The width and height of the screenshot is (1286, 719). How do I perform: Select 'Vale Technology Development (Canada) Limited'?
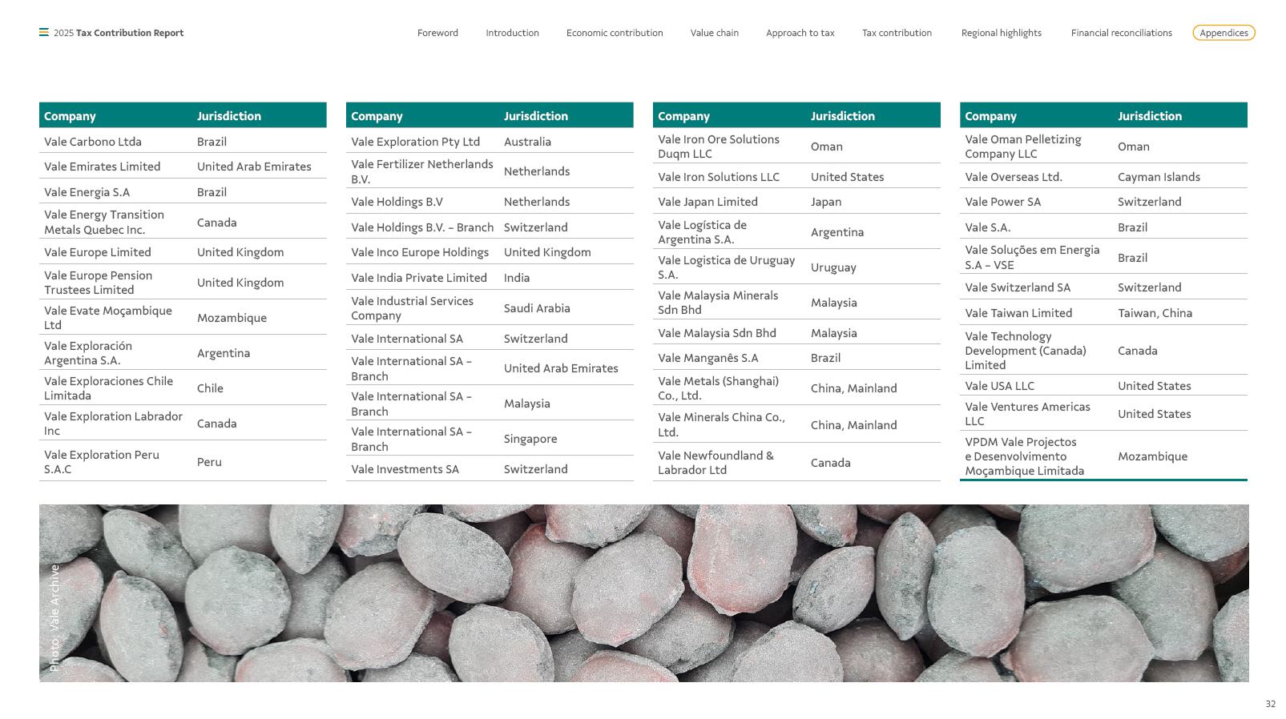pyautogui.click(x=1026, y=351)
